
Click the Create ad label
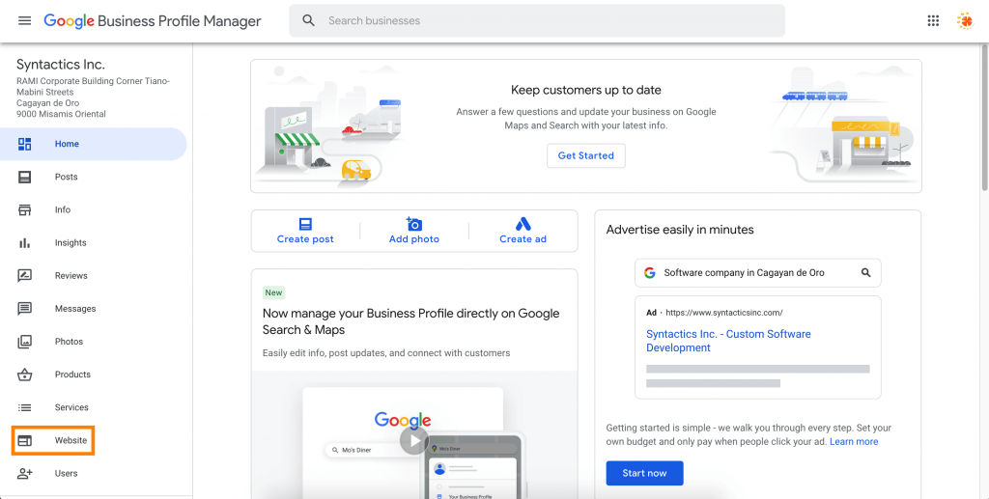523,239
